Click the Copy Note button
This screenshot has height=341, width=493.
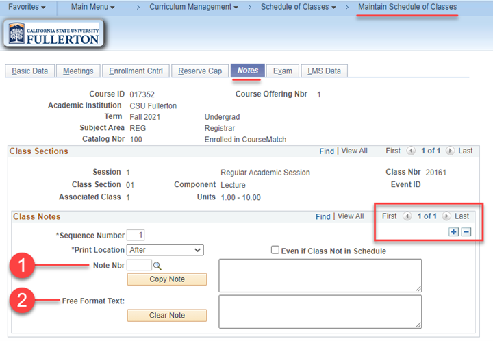click(167, 279)
